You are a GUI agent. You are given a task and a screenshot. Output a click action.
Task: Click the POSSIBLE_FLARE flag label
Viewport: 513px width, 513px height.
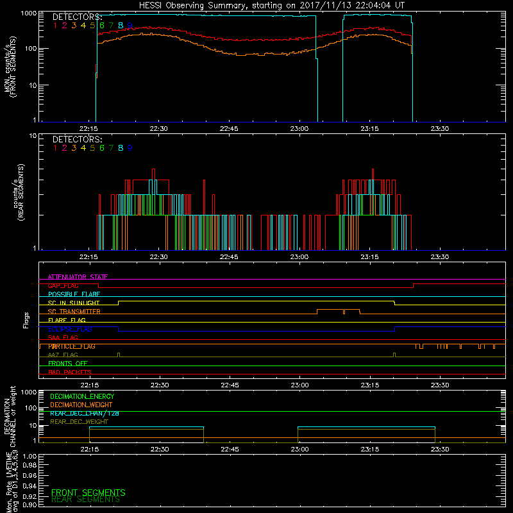[x=74, y=294]
